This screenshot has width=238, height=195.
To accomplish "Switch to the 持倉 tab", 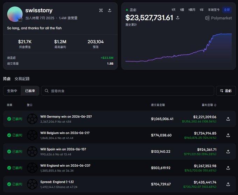I will [x=7, y=79].
